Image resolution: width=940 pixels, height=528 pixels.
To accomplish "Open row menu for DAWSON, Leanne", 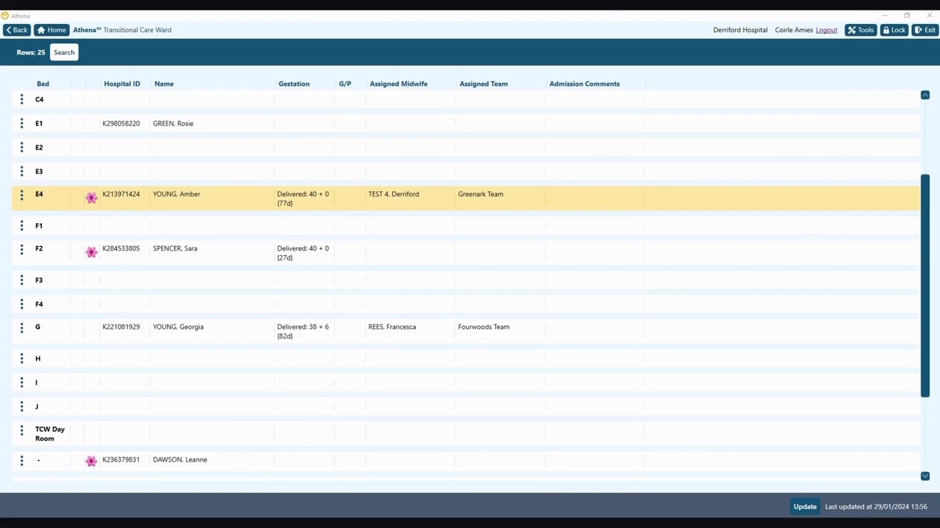I will pyautogui.click(x=22, y=461).
